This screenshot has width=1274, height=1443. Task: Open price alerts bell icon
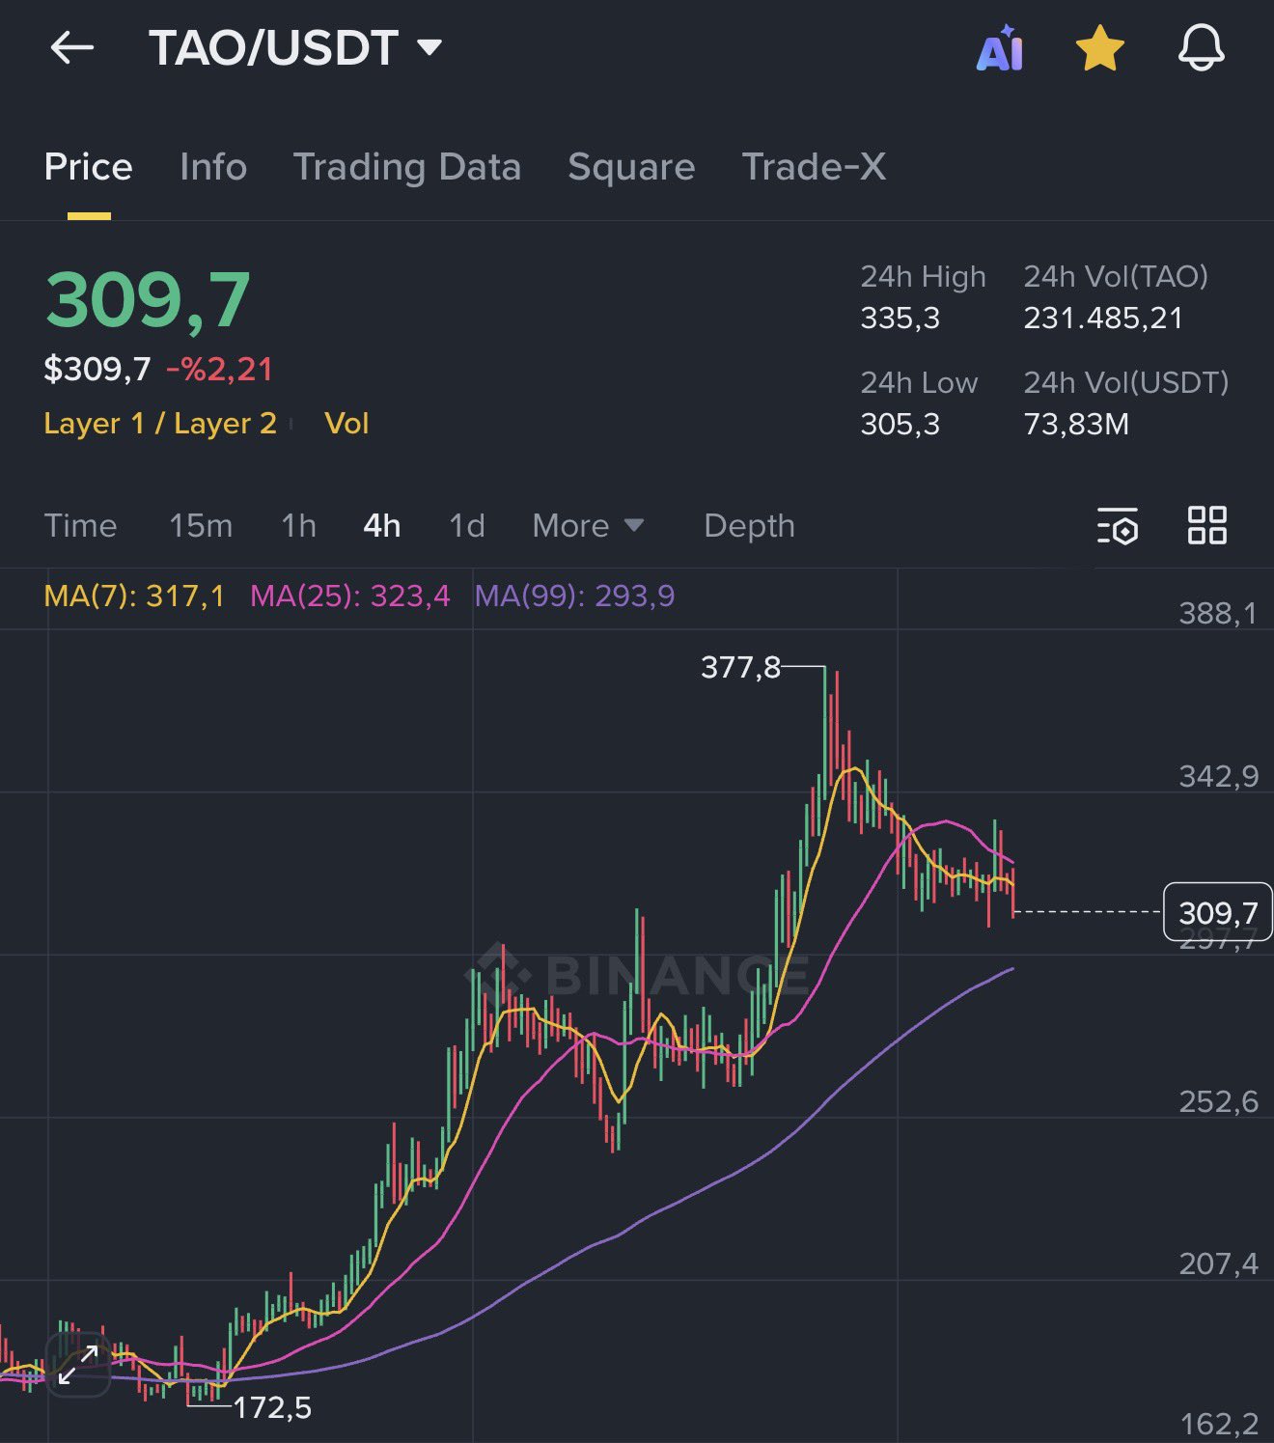tap(1201, 48)
